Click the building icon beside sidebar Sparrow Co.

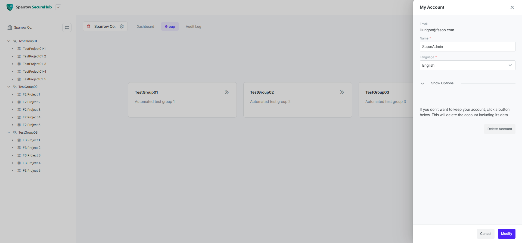coord(10,27)
